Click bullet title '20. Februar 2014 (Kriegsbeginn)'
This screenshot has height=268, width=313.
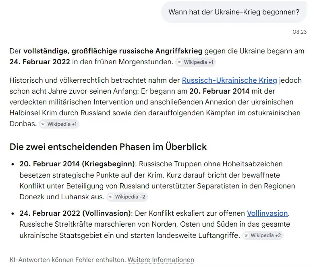point(77,164)
